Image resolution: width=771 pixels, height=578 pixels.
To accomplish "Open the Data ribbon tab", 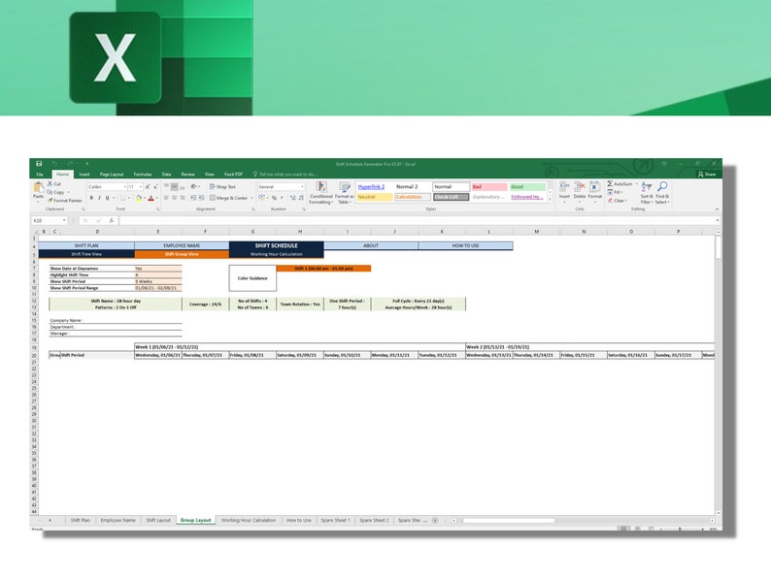I will click(167, 175).
